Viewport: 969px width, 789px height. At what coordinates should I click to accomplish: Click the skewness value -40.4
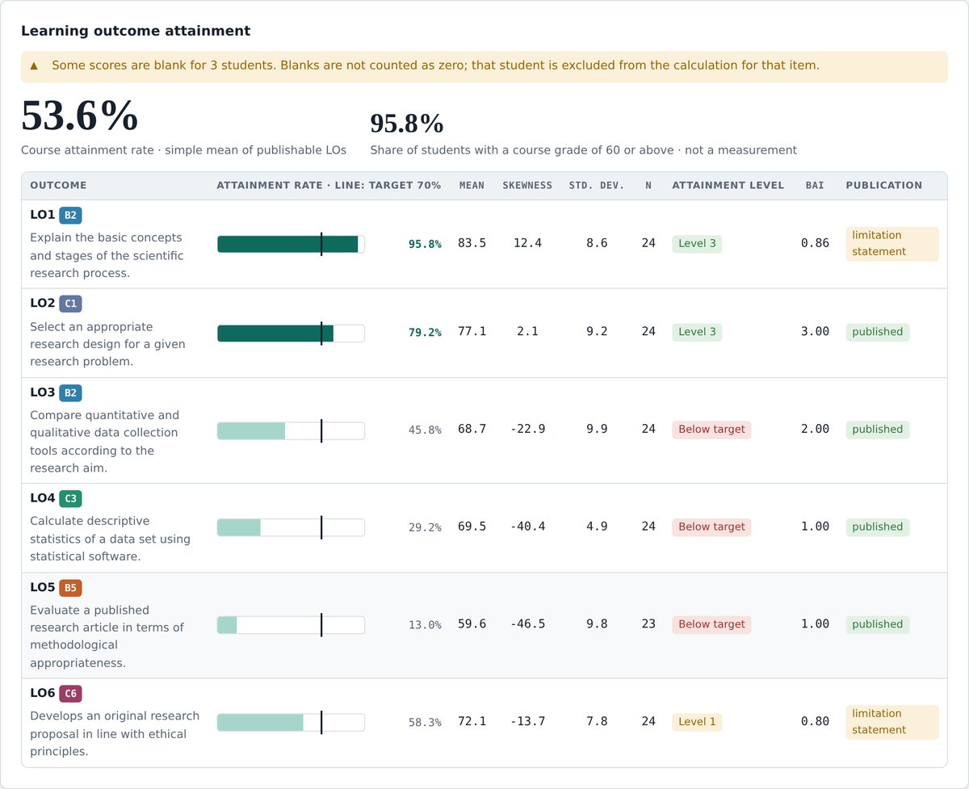click(527, 527)
